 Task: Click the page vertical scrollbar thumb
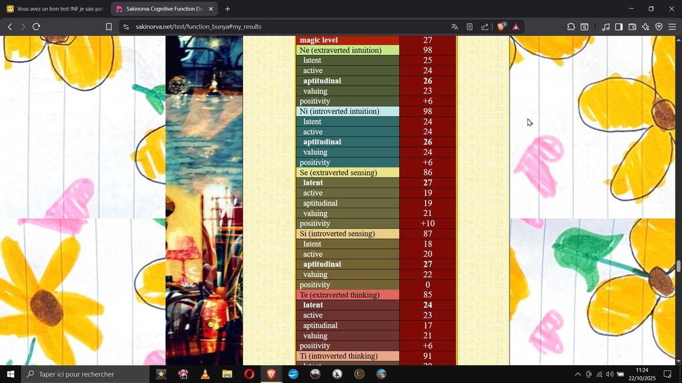click(x=679, y=266)
